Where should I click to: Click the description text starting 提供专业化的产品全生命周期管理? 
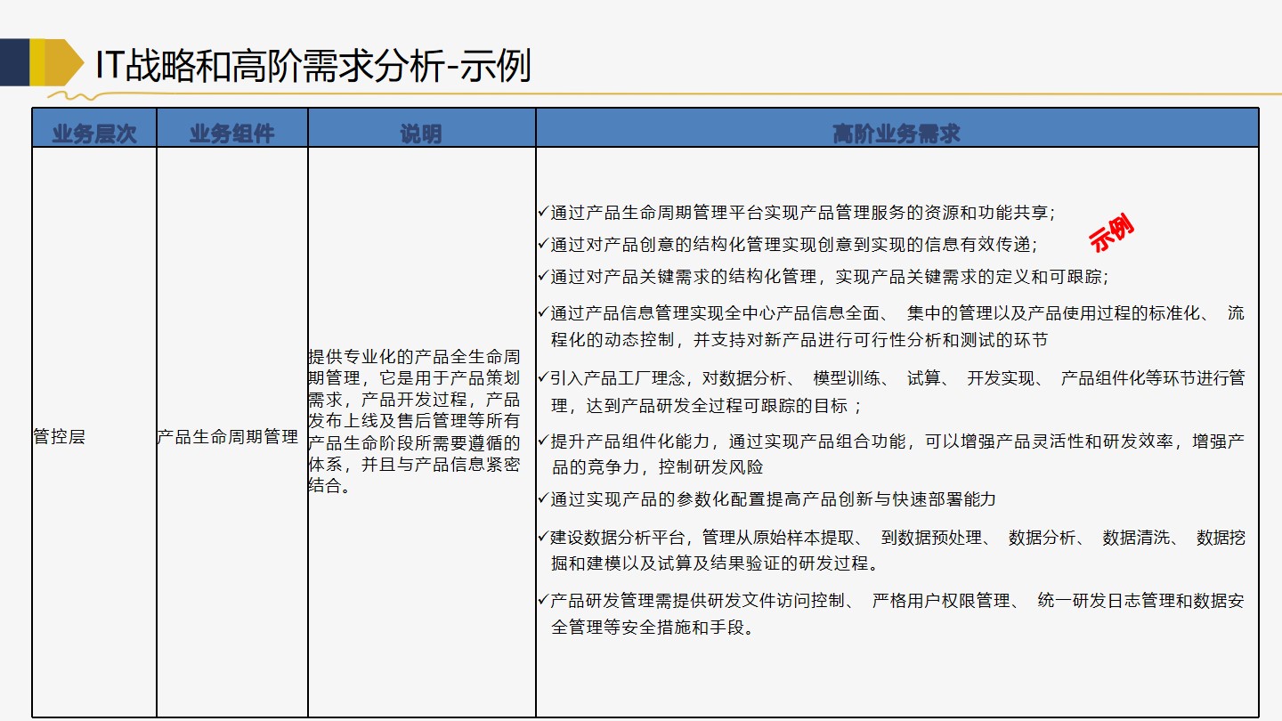[415, 421]
